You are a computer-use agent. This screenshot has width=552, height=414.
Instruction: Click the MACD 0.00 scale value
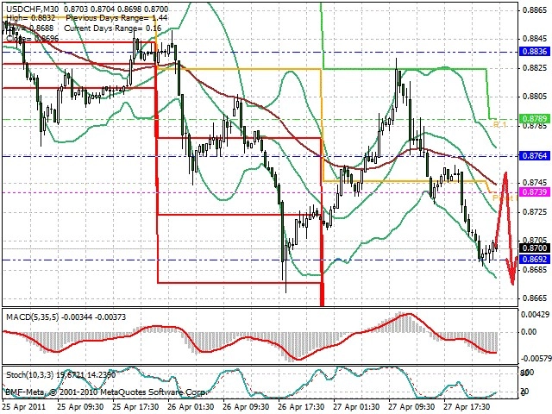pyautogui.click(x=529, y=332)
